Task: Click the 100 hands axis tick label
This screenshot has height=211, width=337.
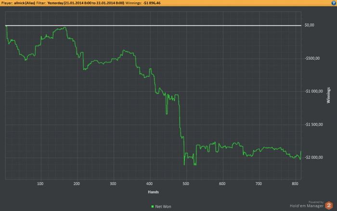Action: 40,184
